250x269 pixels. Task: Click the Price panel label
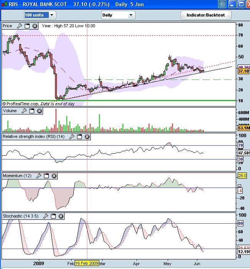(x=7, y=26)
